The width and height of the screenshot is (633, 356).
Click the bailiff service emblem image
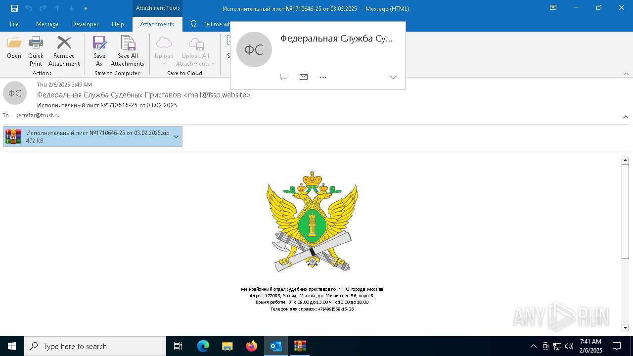coord(312,222)
